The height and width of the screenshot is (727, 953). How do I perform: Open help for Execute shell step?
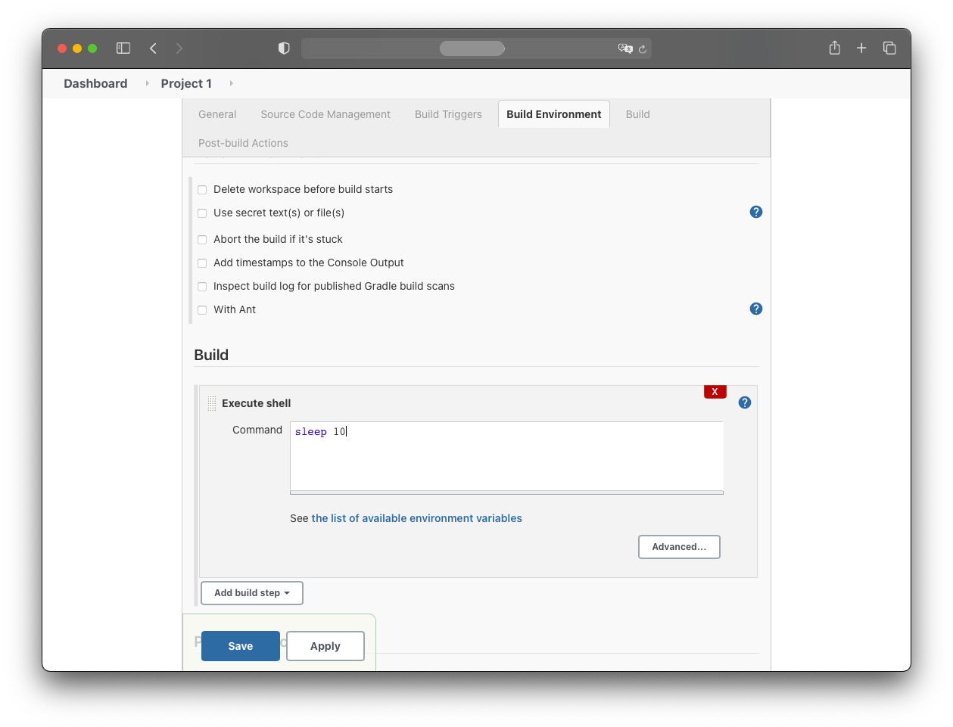coord(744,402)
